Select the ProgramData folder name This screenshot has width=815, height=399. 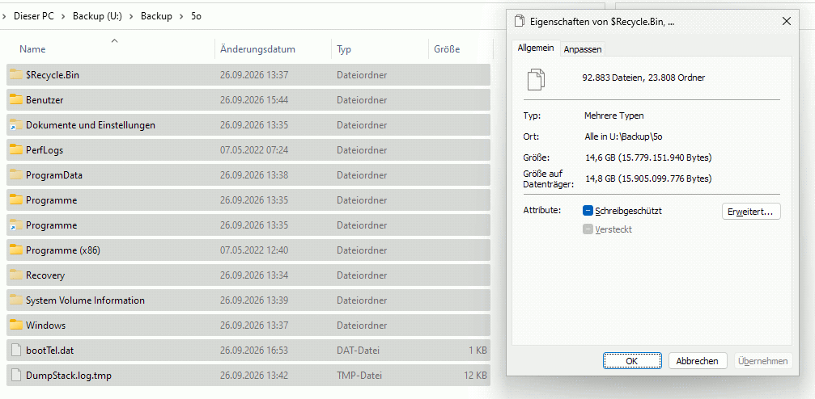54,174
